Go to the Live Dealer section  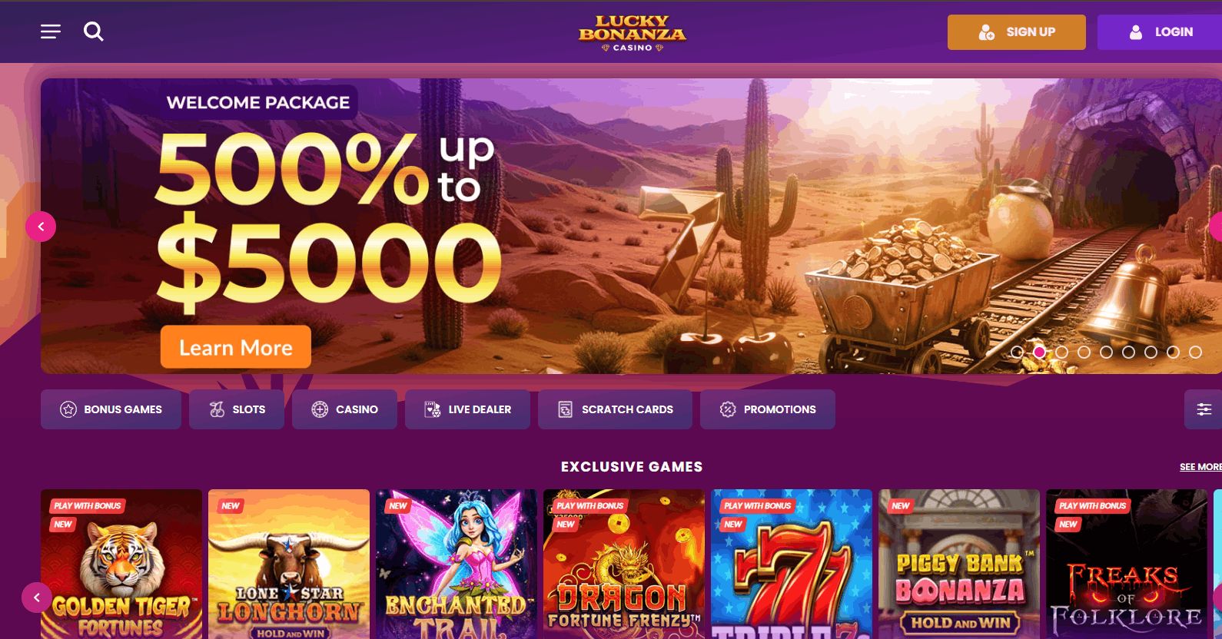coord(467,409)
